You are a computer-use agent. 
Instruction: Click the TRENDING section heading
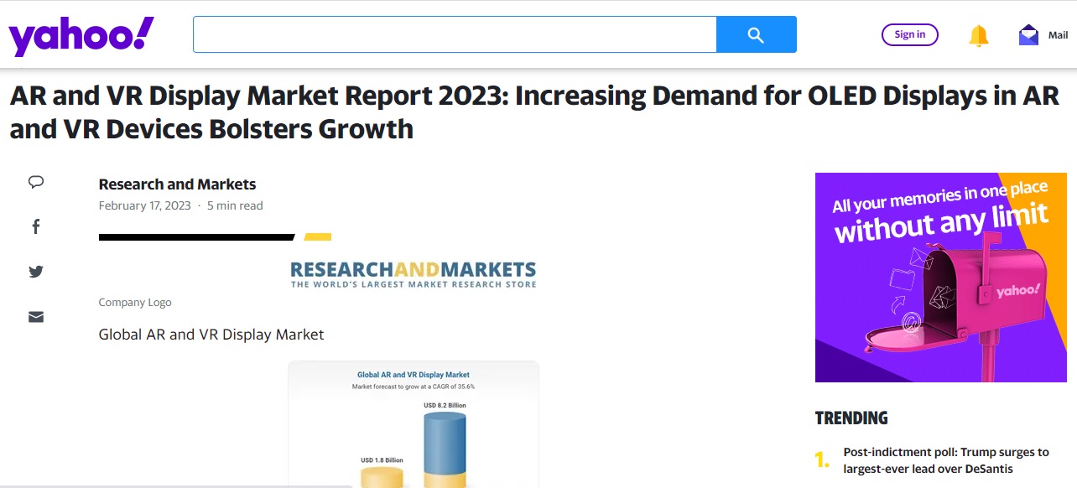click(x=851, y=418)
